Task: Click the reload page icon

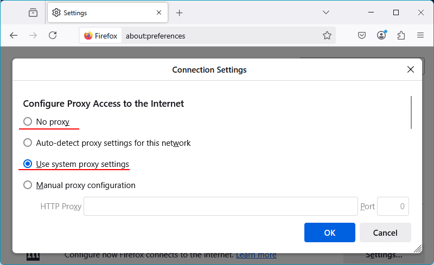Action: [53, 36]
